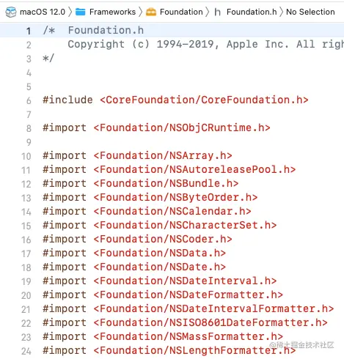Open the macOS 12.0 breadcrumb item
Screen dimensions: 344x359
(43, 12)
